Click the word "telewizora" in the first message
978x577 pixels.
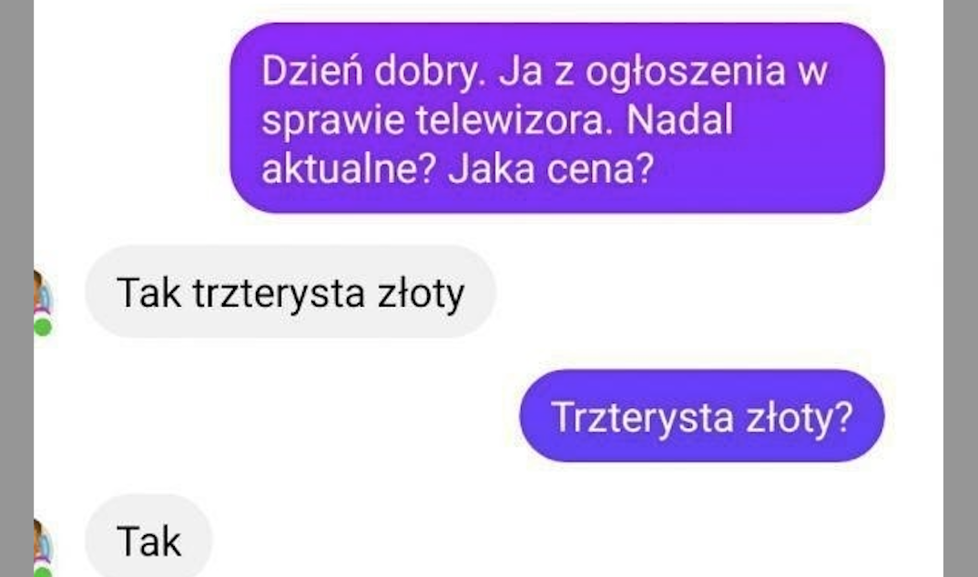point(511,119)
